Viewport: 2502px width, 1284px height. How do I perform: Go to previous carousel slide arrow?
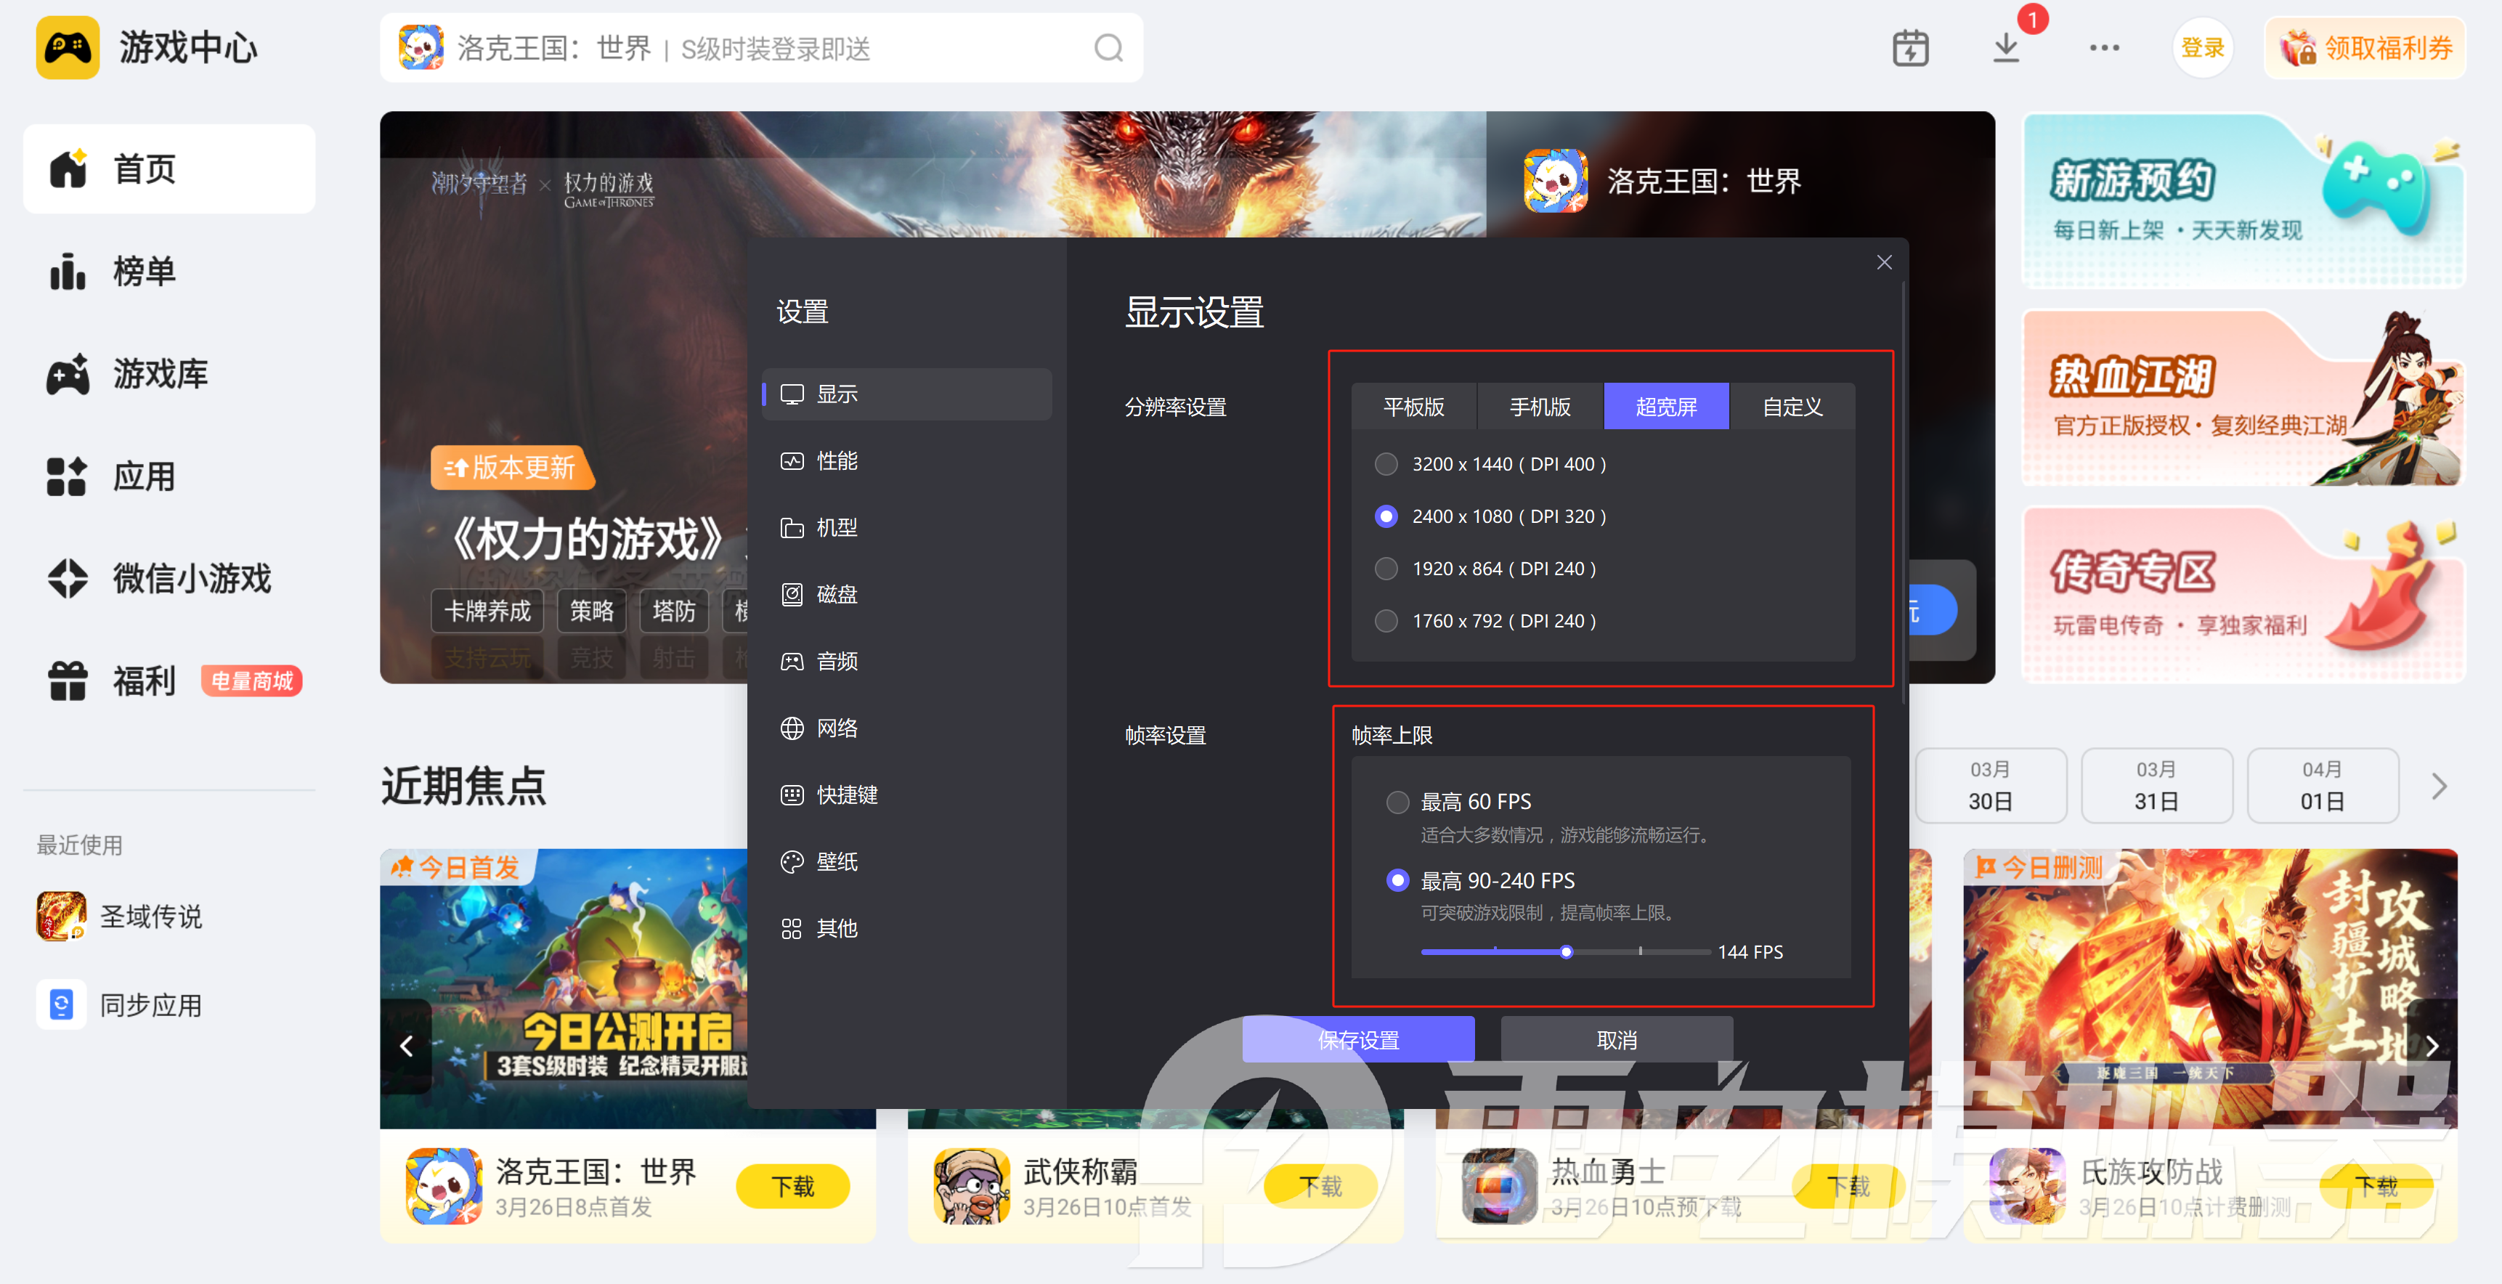click(x=407, y=1046)
